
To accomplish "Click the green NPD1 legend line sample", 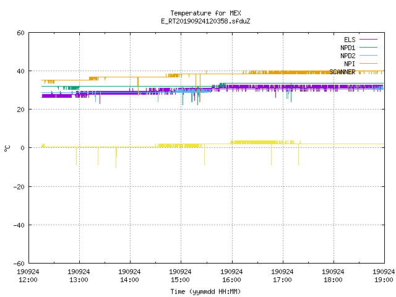I will 368,48.
